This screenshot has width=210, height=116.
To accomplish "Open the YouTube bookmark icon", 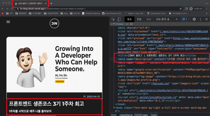I will (x=3, y=13).
